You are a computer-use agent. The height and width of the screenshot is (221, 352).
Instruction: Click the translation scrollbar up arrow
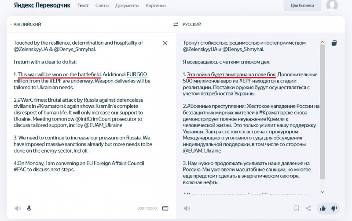323,42
